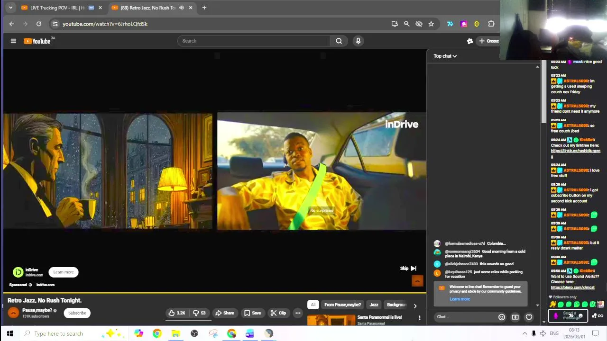Screen dimensions: 607x341
Task: Open the Super Chat dollar icon in live chat
Action: [515, 317]
